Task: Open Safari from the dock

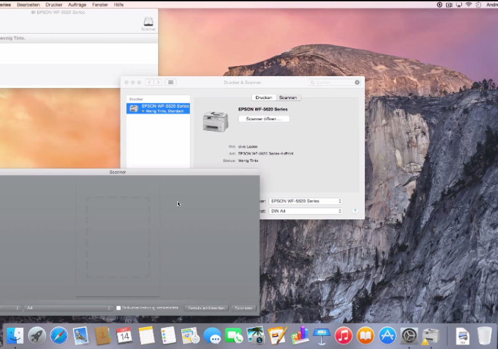Action: pyautogui.click(x=59, y=335)
